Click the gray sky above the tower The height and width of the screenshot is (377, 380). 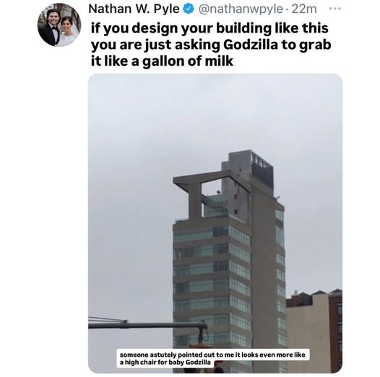point(215,113)
